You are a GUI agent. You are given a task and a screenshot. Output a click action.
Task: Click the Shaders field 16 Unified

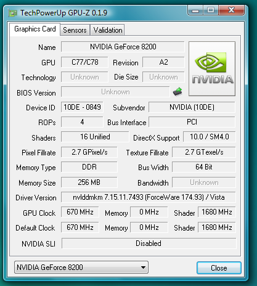point(95,137)
